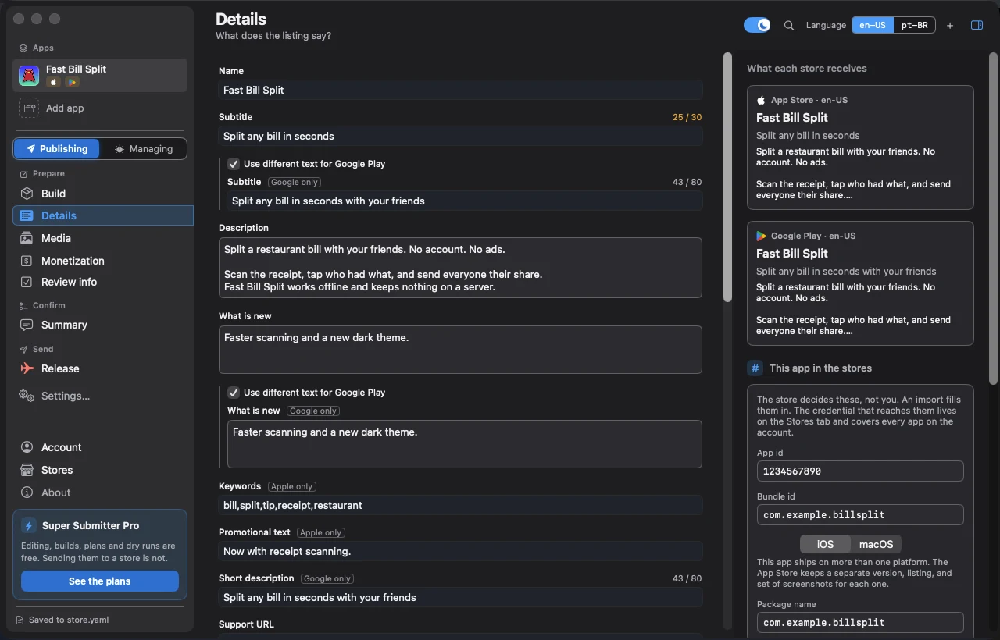Uncheck different Google Play text under Subtitle
The image size is (1000, 640).
[x=233, y=164]
